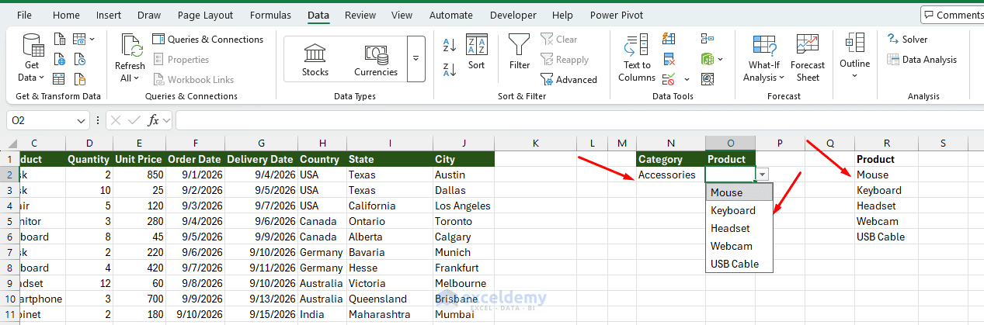Select the Delivery Date header cell

[261, 159]
